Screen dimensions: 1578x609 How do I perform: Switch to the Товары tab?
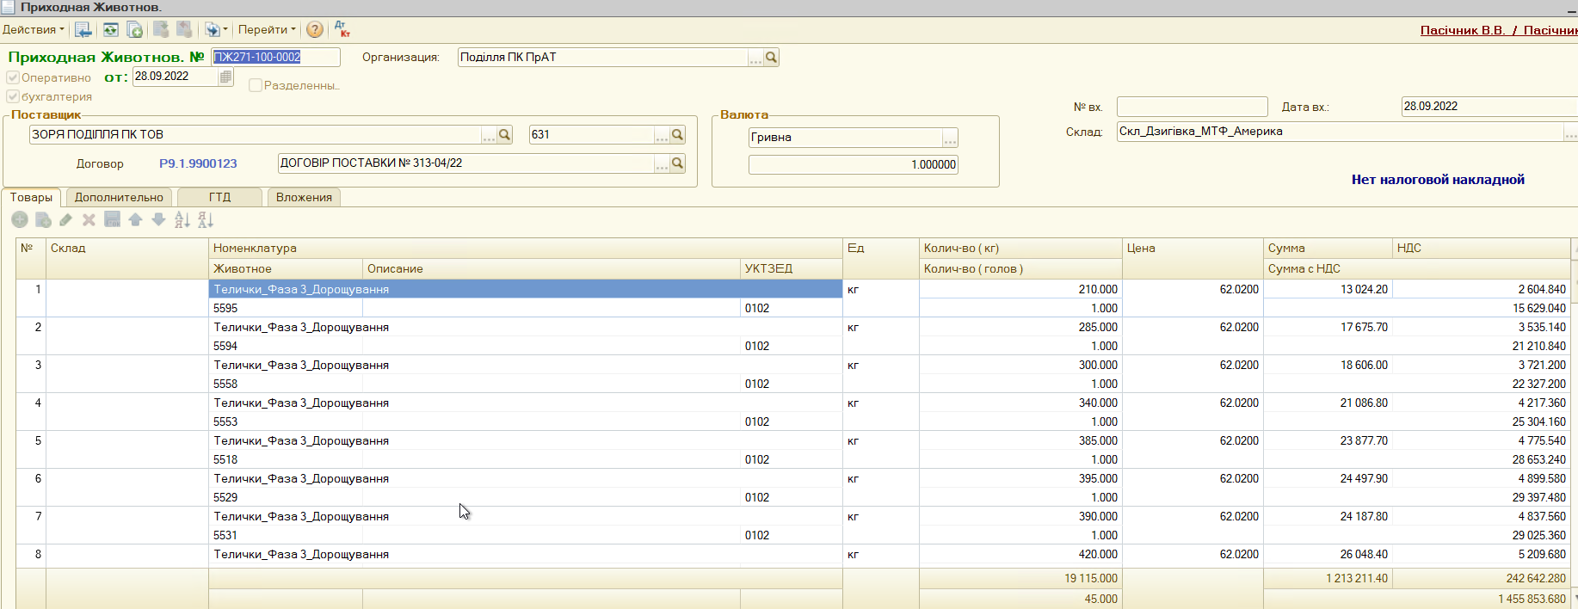pos(31,198)
